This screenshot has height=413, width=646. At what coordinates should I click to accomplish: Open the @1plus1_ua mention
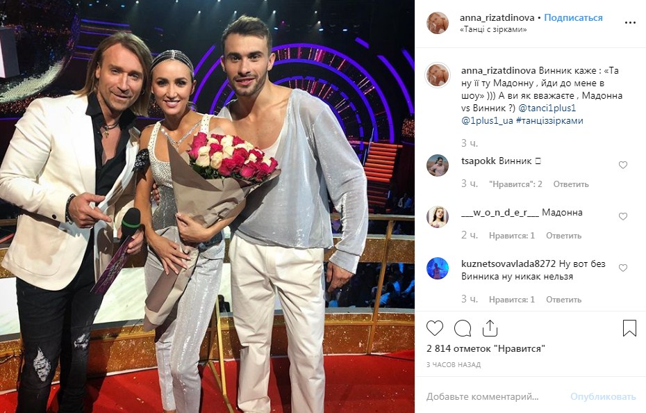(x=487, y=121)
